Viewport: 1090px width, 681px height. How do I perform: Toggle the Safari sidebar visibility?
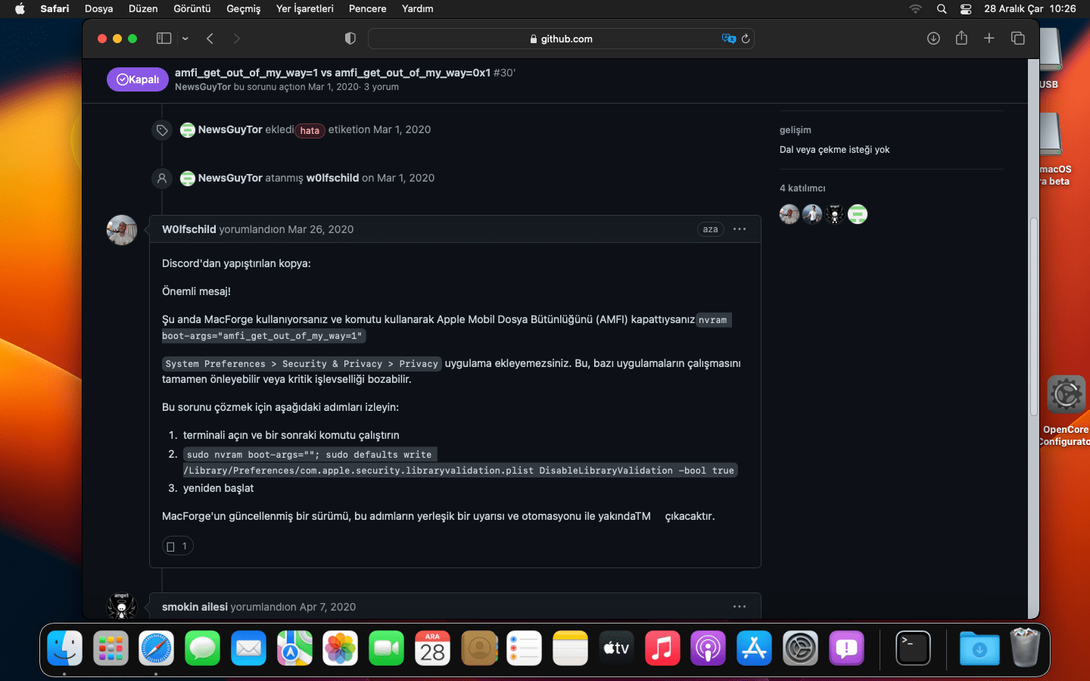click(x=163, y=38)
